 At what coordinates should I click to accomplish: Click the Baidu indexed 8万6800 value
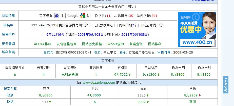(46, 95)
